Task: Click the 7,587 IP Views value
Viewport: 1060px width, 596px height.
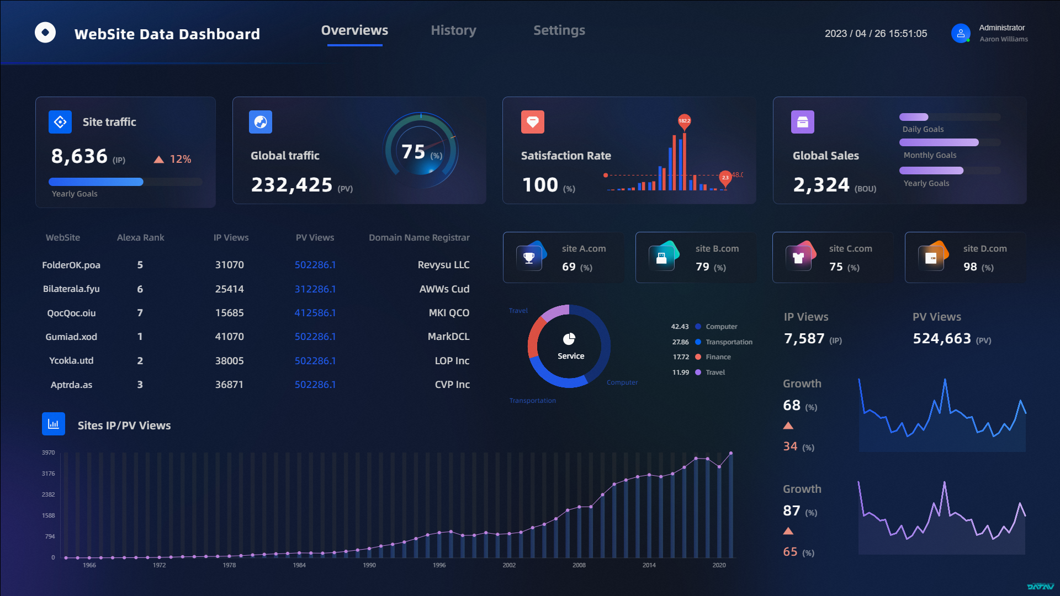Action: coord(804,339)
